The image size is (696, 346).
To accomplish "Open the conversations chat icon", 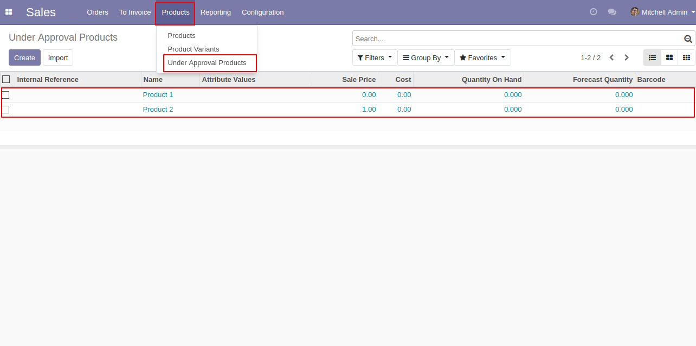I will tap(612, 12).
